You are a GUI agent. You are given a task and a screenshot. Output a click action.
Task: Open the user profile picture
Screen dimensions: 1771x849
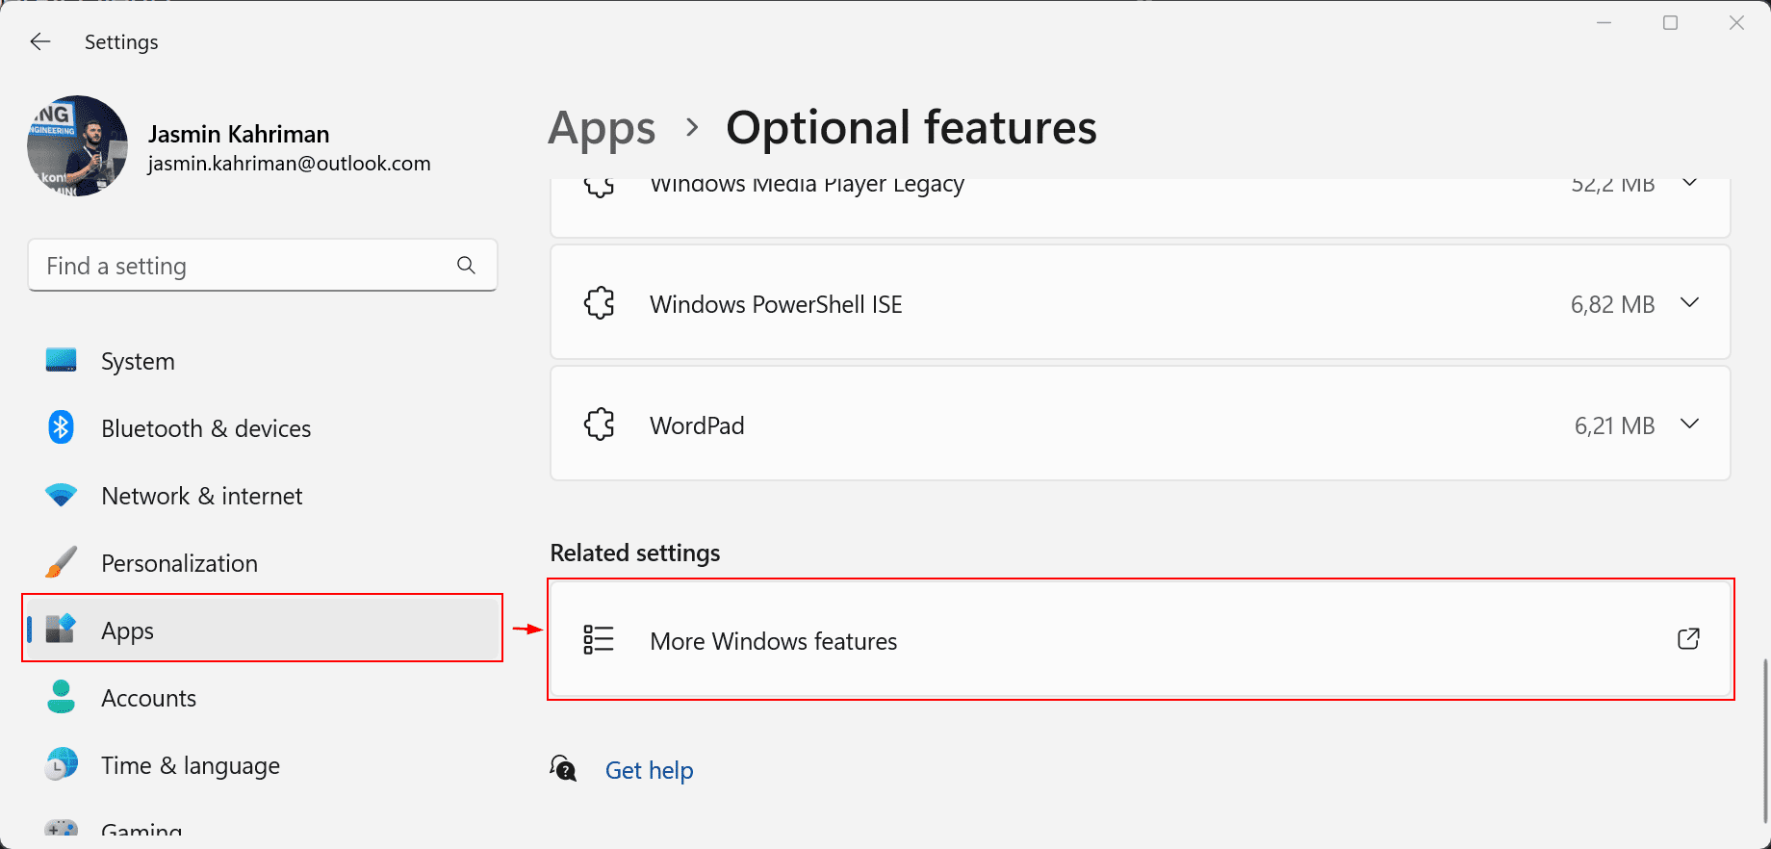[78, 145]
